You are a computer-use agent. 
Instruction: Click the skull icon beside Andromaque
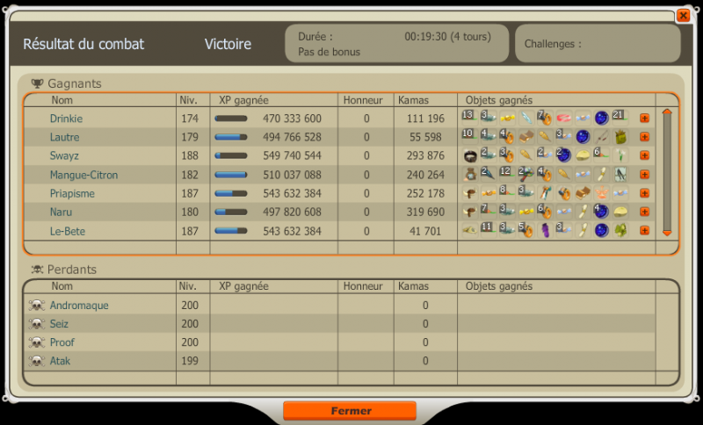[37, 306]
